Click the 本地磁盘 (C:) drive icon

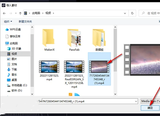9,85
